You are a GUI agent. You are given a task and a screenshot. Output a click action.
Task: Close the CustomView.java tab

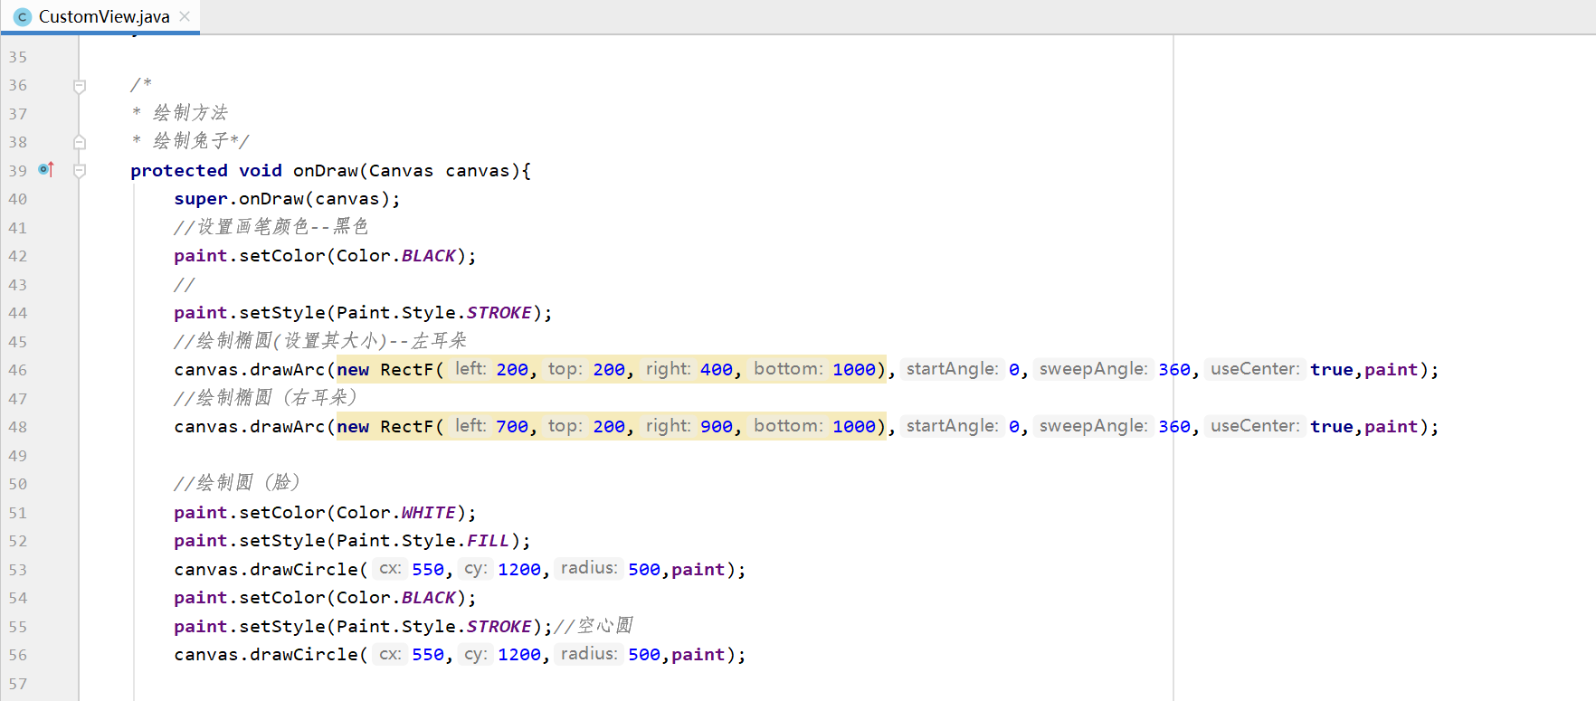pos(185,16)
